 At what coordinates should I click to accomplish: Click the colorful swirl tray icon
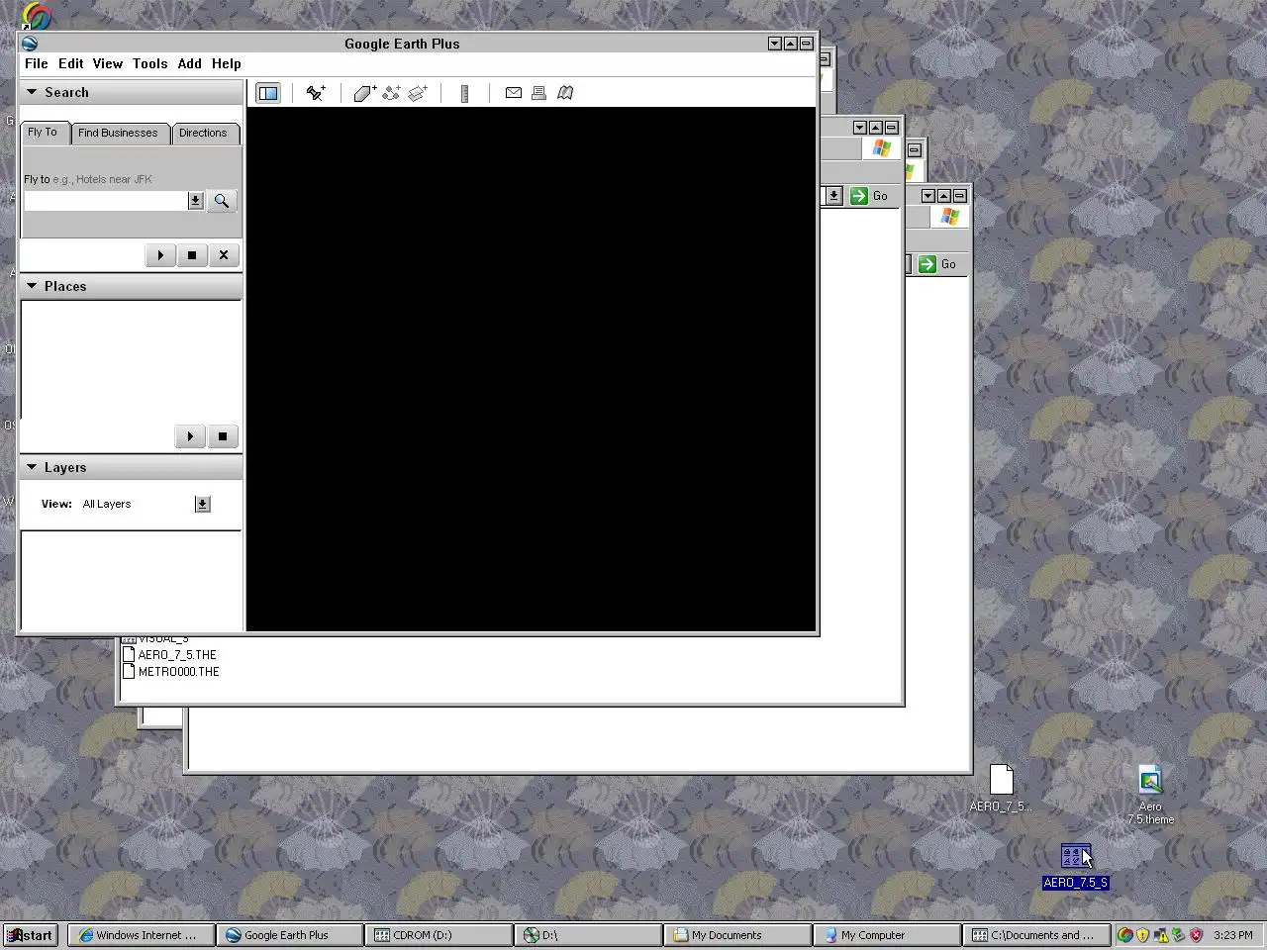[x=1125, y=935]
